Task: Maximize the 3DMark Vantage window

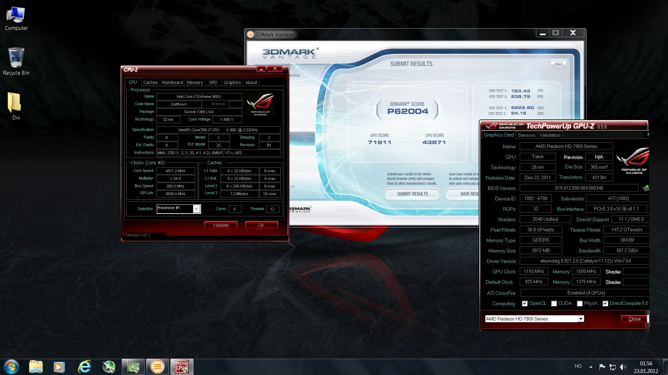Action: (x=556, y=33)
